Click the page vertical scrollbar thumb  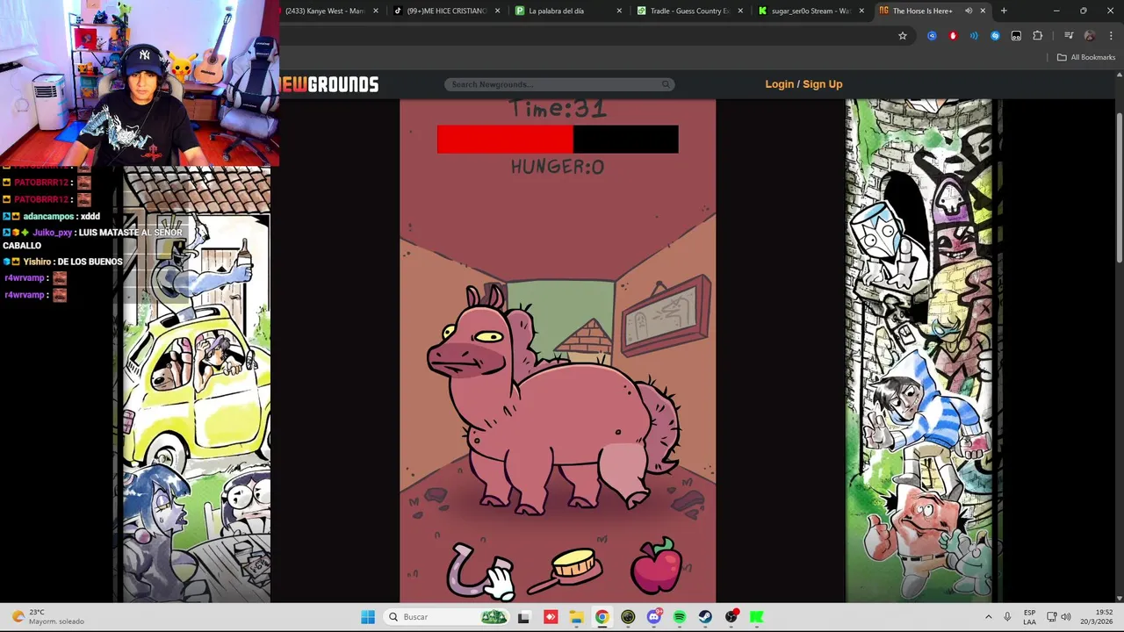click(1120, 186)
